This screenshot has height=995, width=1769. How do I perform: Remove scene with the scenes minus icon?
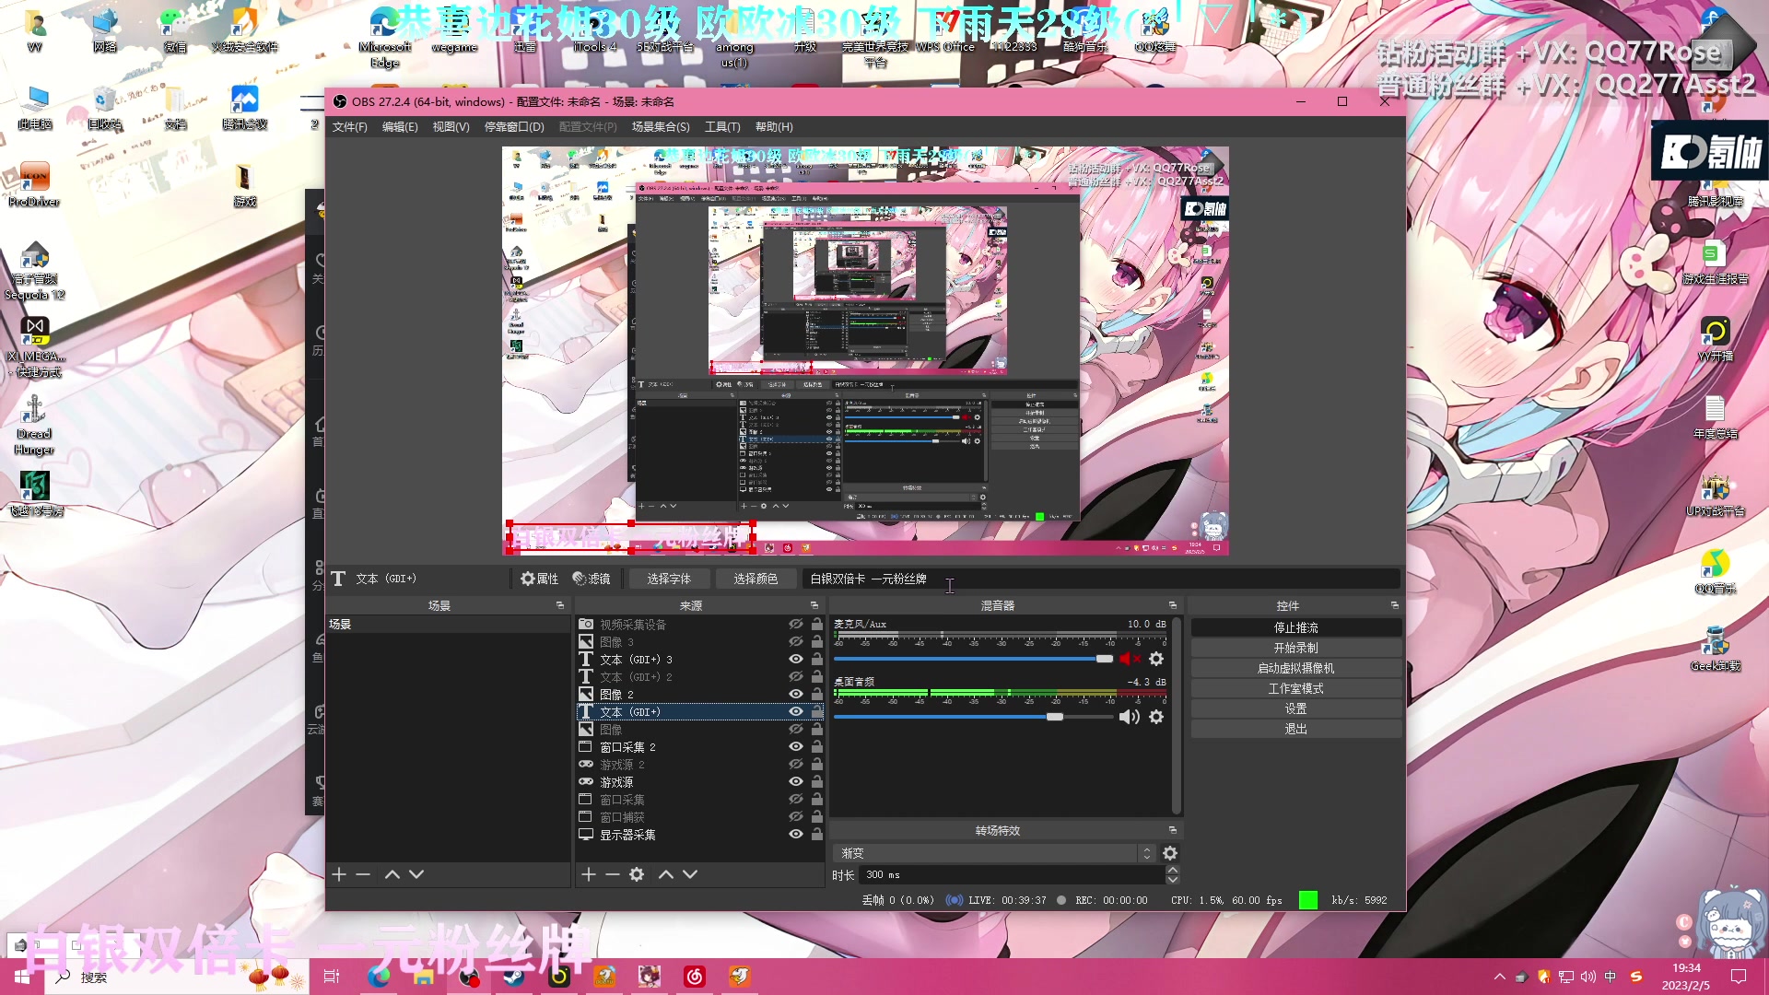pos(363,874)
